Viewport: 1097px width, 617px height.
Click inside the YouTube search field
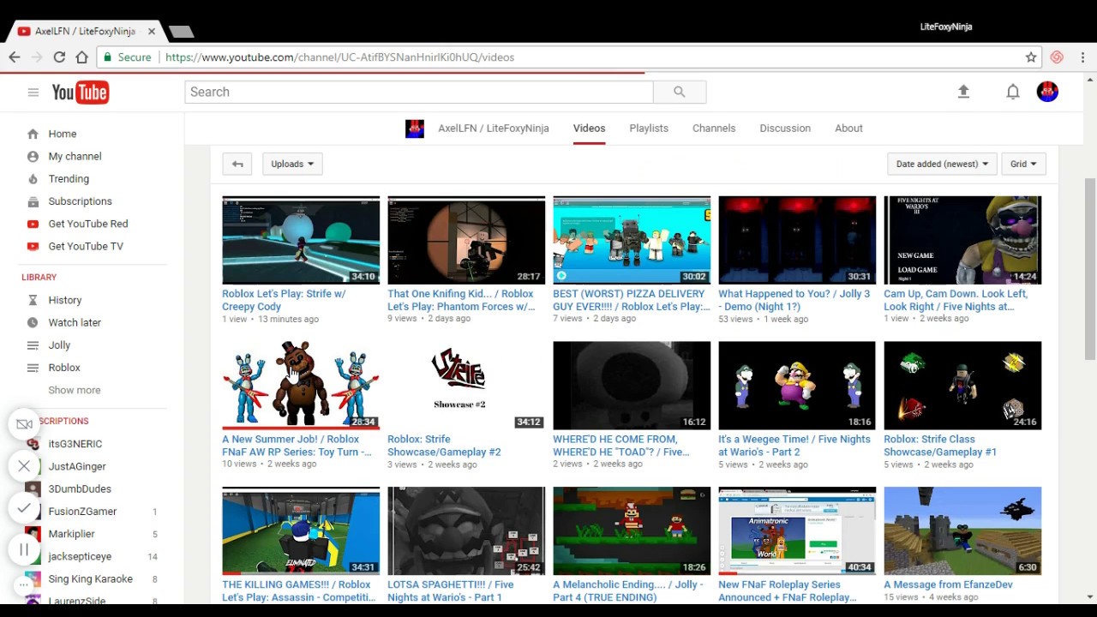point(419,92)
